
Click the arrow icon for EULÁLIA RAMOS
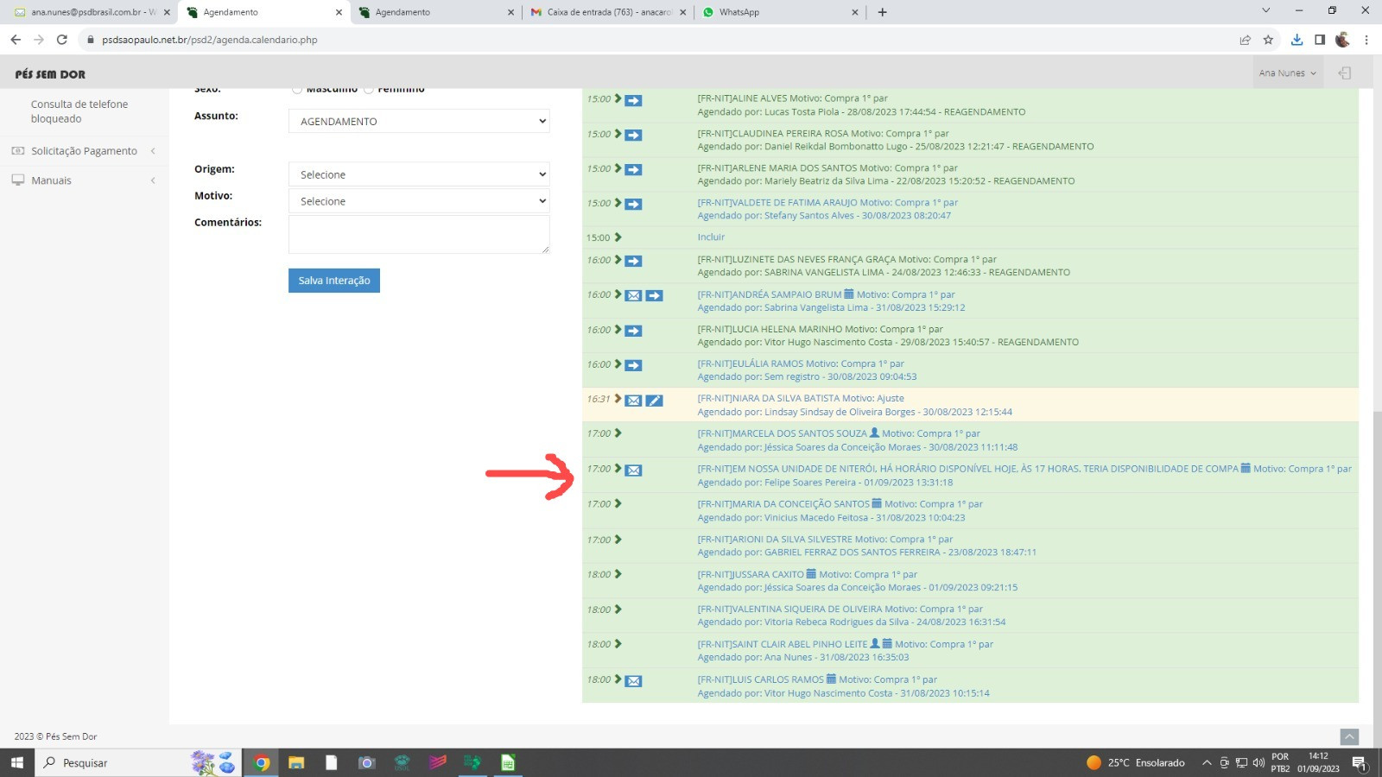pos(633,365)
